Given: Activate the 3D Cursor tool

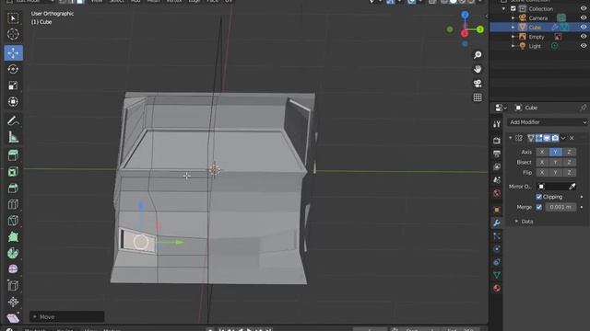Looking at the screenshot, I should click(13, 34).
